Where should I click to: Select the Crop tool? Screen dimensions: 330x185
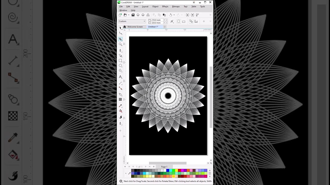[x=120, y=39]
